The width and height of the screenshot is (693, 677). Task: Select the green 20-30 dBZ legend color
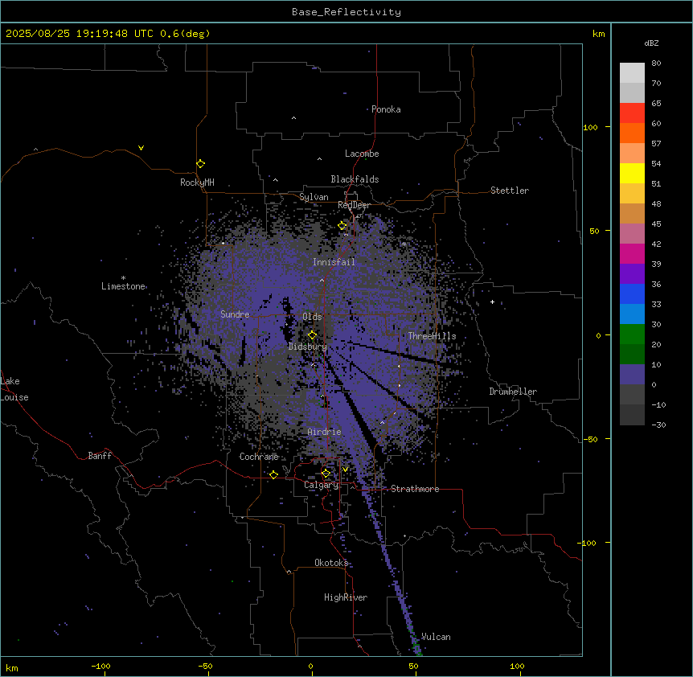pos(632,334)
